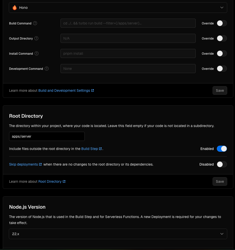
Task: Open the Output Directory help icon
Action: coord(36,38)
